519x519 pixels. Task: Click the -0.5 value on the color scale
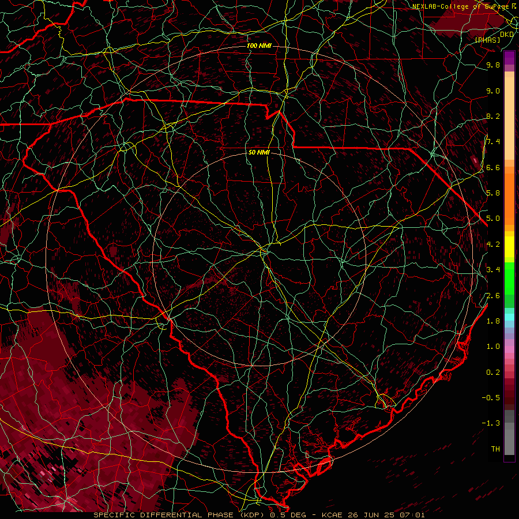pyautogui.click(x=491, y=398)
